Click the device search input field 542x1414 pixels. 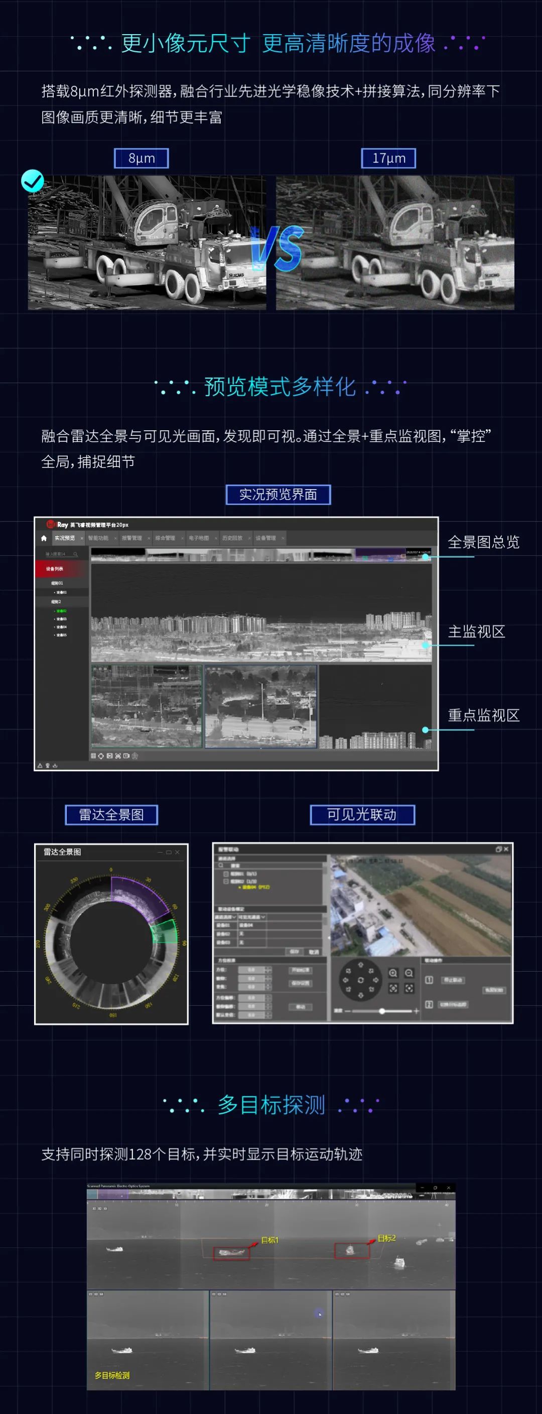pyautogui.click(x=61, y=554)
